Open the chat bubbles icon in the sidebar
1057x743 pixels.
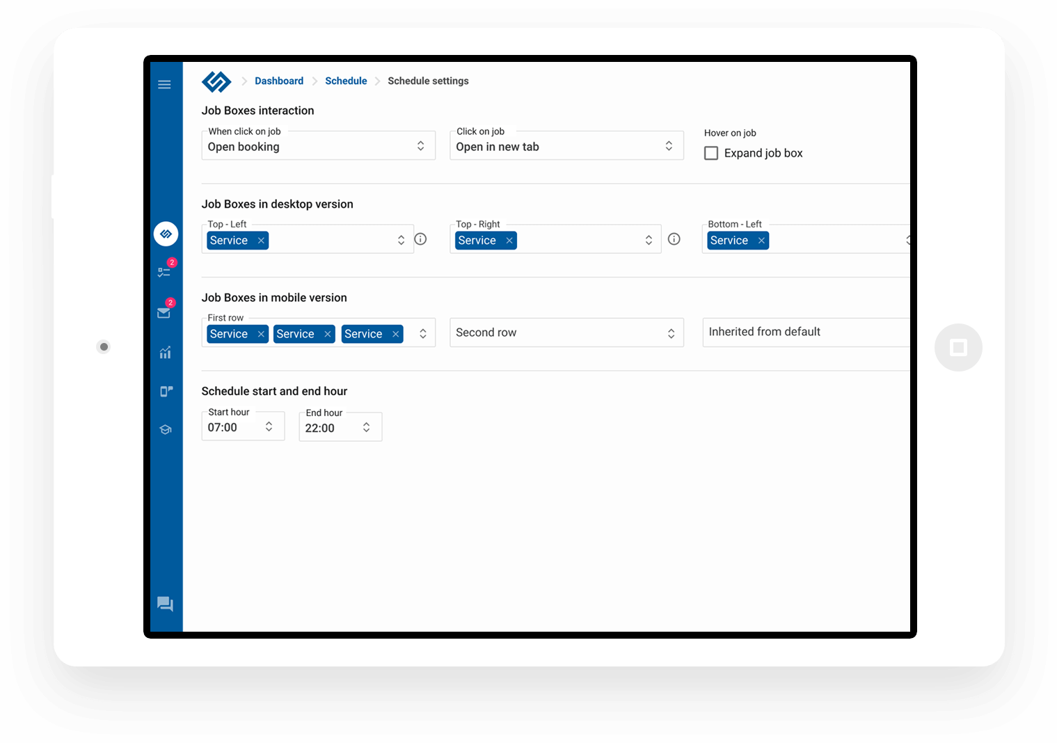click(165, 604)
